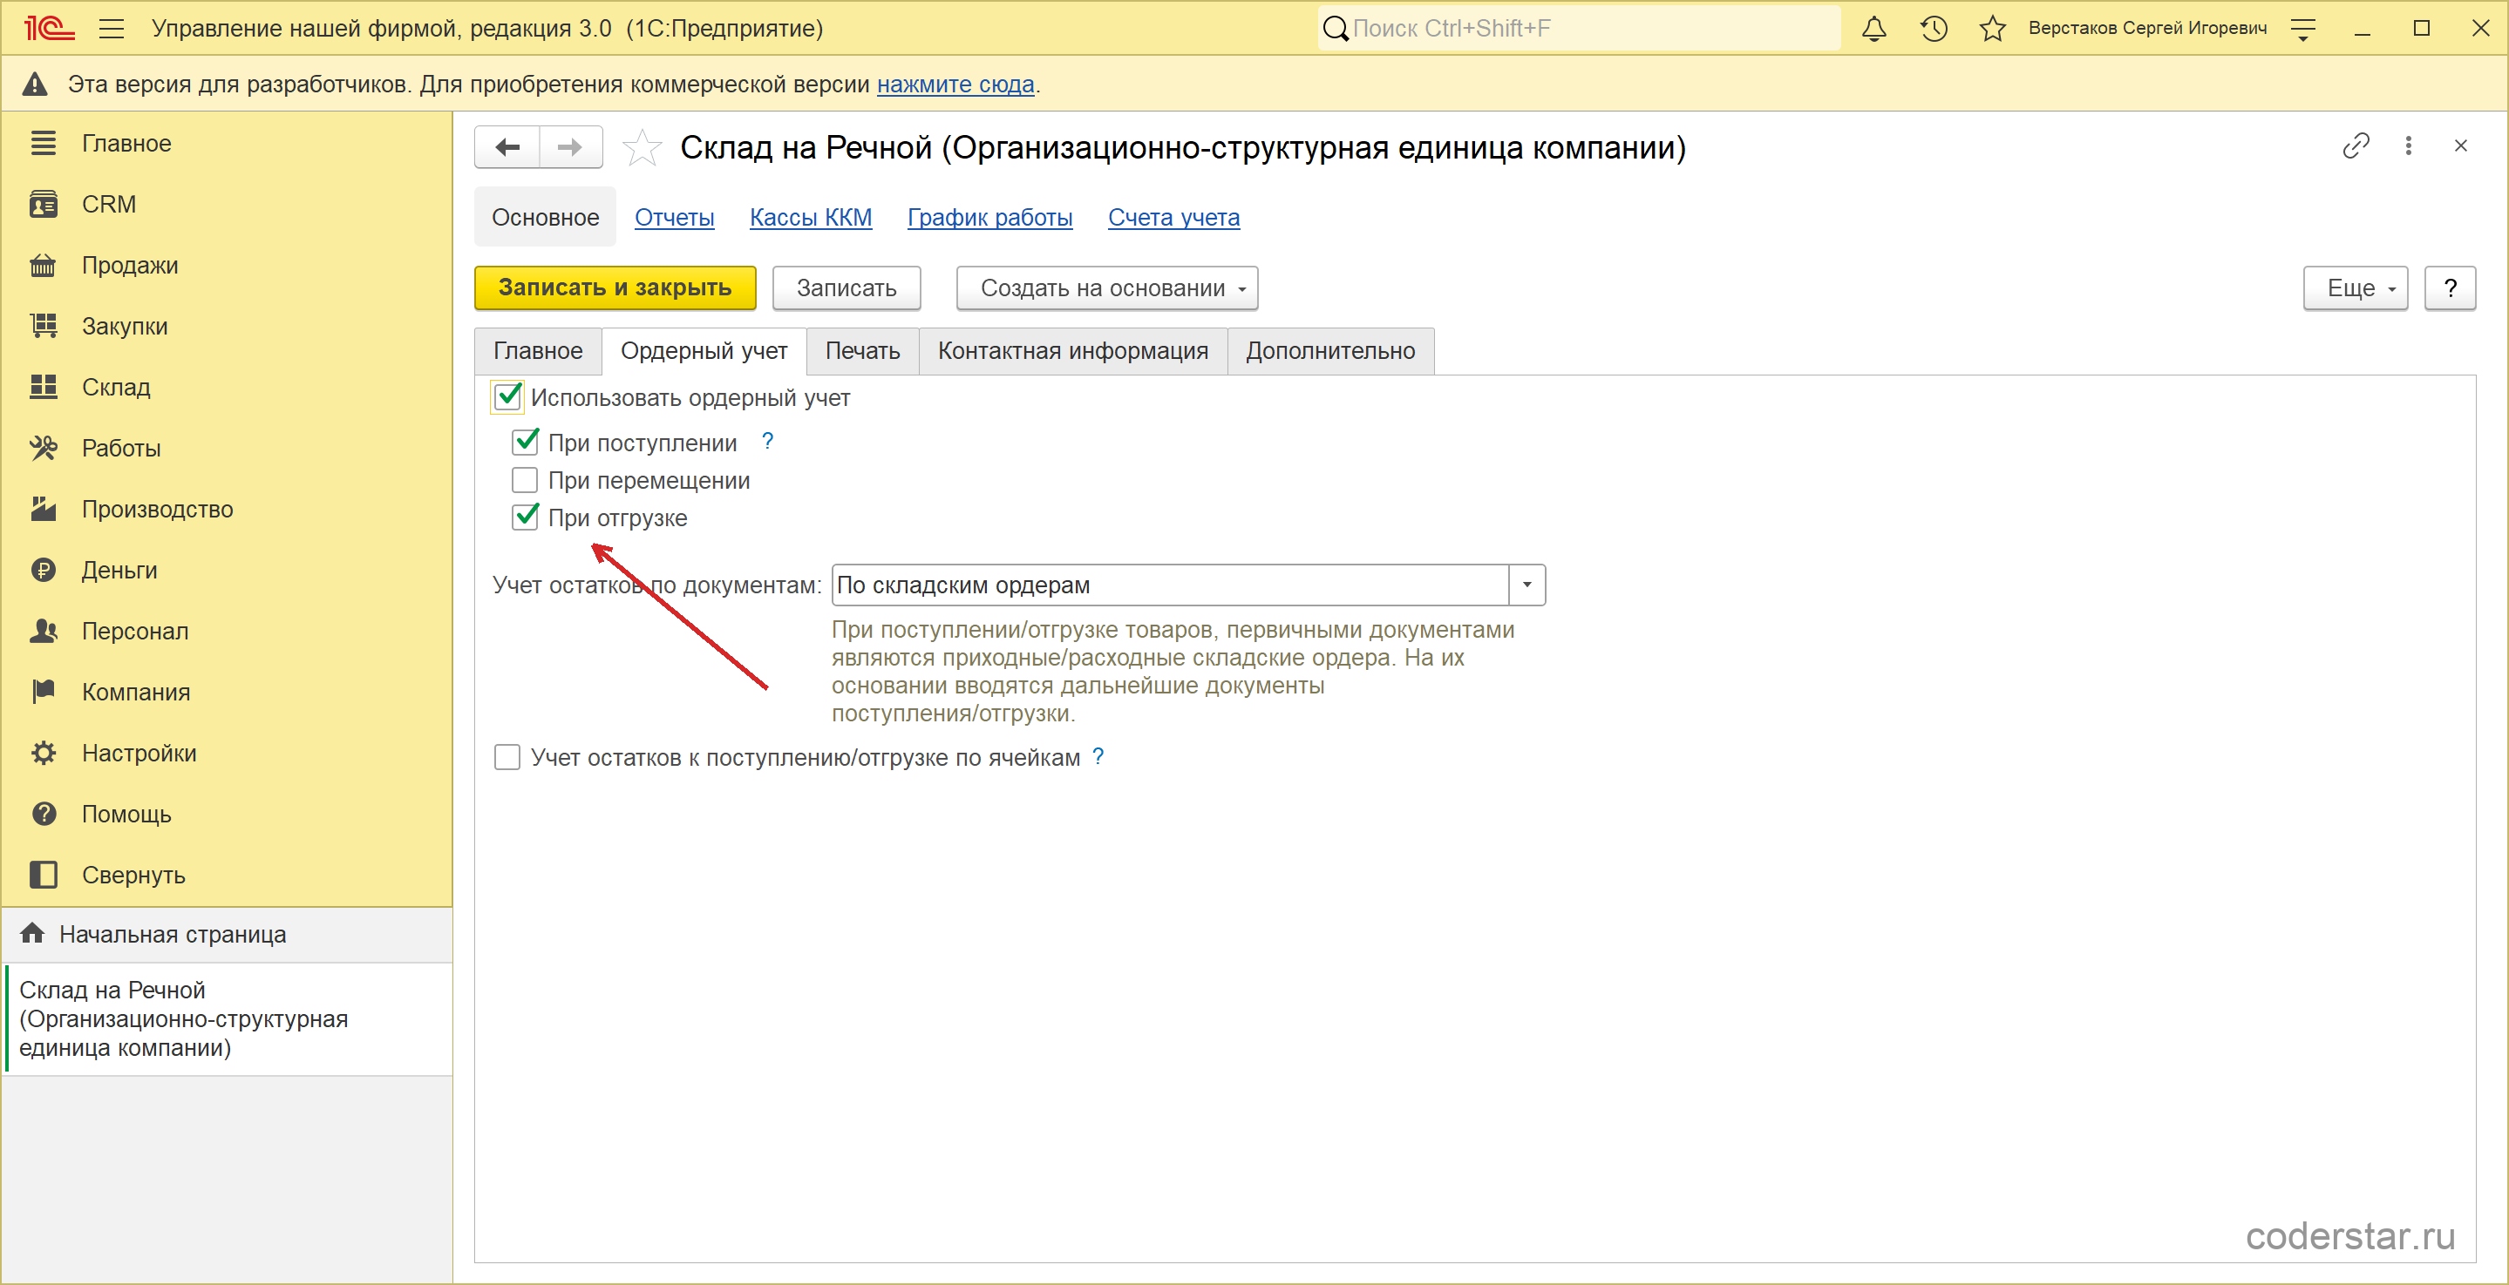Click the notifications bell icon
The width and height of the screenshot is (2509, 1285).
click(x=1873, y=28)
